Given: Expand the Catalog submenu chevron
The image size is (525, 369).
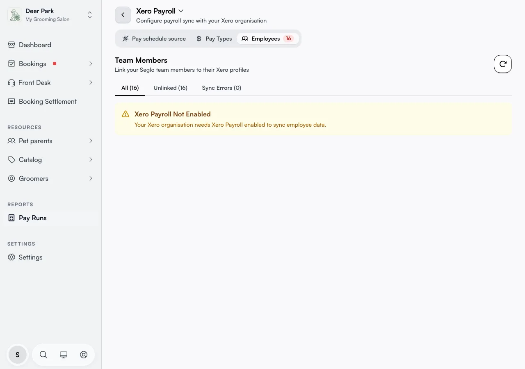Looking at the screenshot, I should [91, 159].
